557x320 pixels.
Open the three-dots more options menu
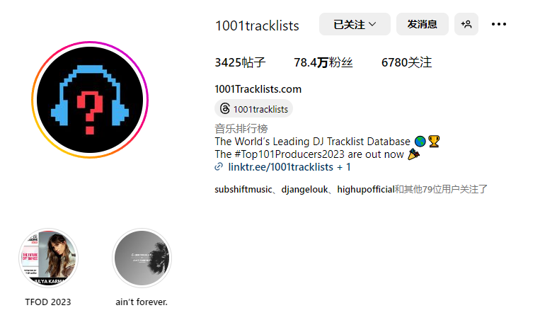tap(499, 24)
